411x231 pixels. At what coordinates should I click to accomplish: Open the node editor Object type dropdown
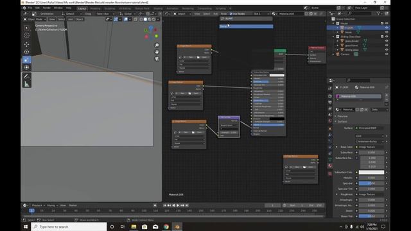tap(182, 13)
